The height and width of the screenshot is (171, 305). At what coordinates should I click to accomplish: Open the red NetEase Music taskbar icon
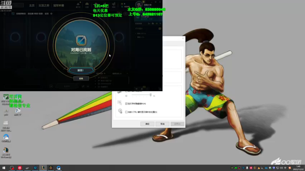20,168
